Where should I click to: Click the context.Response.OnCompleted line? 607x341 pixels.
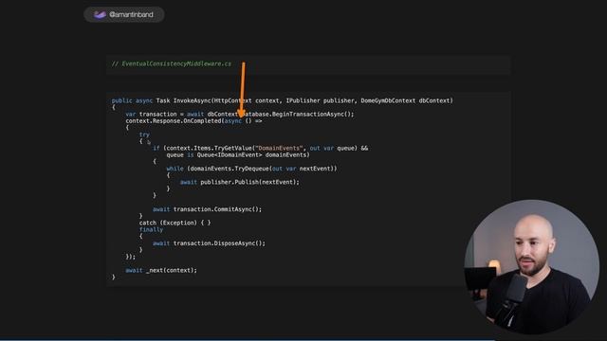193,121
